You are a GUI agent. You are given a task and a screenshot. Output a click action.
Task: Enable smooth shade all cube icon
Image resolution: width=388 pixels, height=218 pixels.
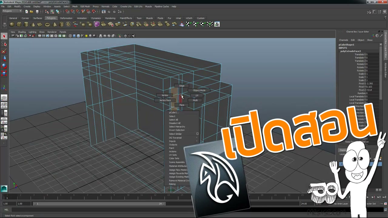click(x=74, y=36)
